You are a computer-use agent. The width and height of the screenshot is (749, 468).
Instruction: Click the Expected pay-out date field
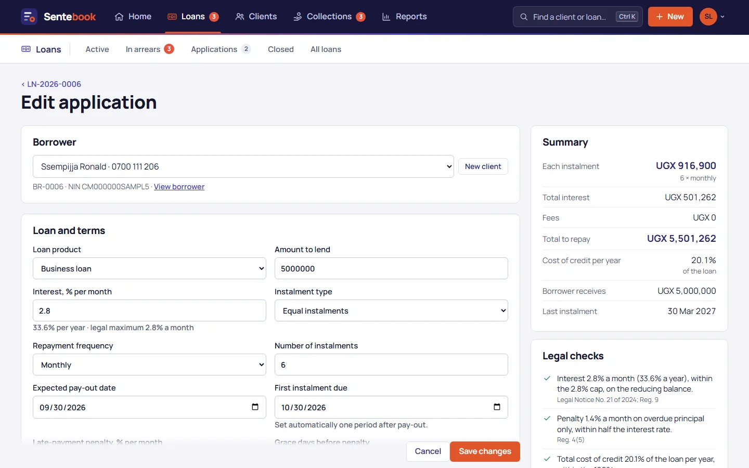point(149,407)
